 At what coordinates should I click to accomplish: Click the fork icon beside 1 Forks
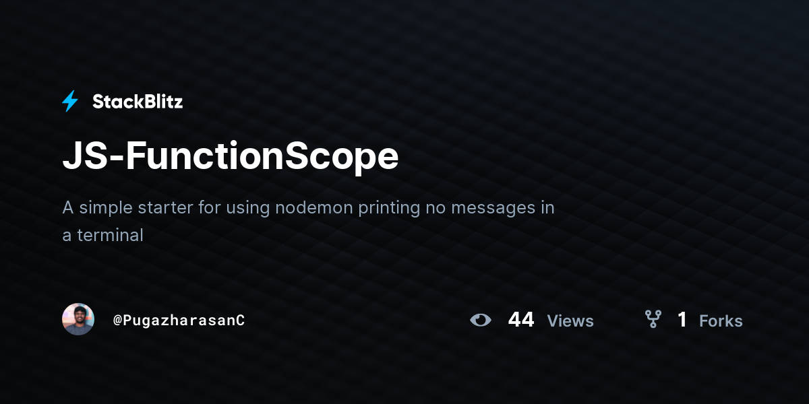click(x=653, y=320)
